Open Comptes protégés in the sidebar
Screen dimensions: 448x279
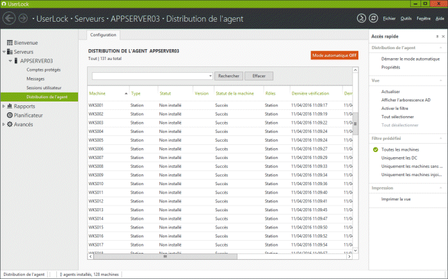44,70
